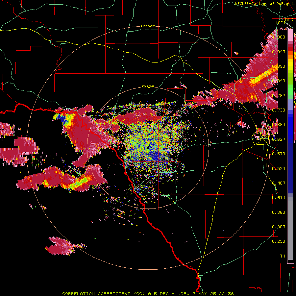Click the 0.467 scale value
The image size is (296, 296).
[x=279, y=183]
